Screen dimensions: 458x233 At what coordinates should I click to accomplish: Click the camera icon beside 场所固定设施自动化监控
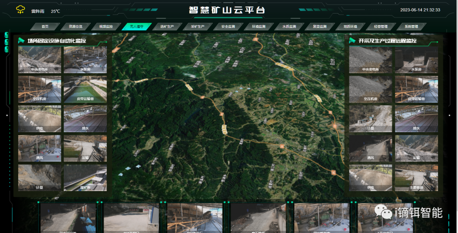click(21, 41)
